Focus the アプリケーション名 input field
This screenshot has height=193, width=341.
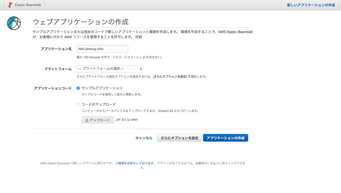click(x=102, y=49)
